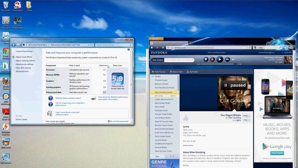The width and height of the screenshot is (298, 168).
Task: Click the browser home icon
Action: (x=285, y=48)
